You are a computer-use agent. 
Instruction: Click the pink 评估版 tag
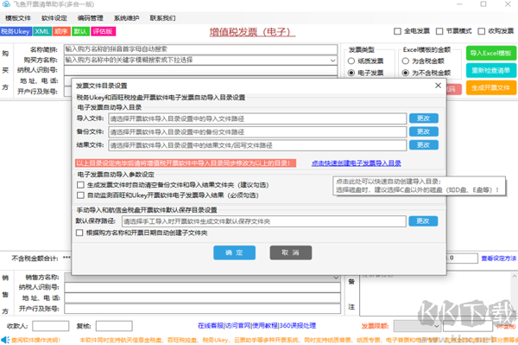pyautogui.click(x=103, y=31)
